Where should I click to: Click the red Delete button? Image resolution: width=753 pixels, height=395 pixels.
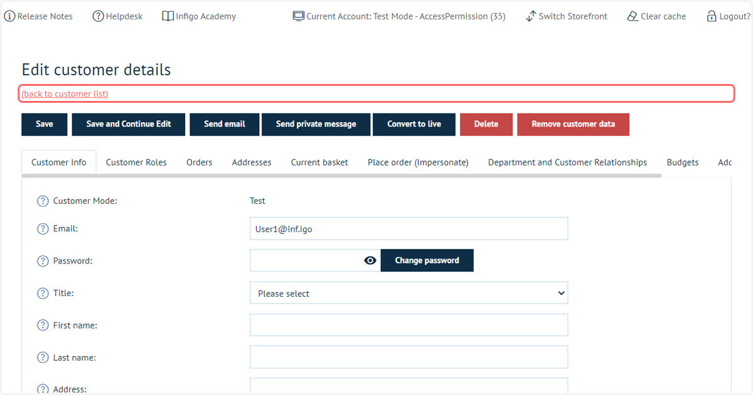coord(486,124)
